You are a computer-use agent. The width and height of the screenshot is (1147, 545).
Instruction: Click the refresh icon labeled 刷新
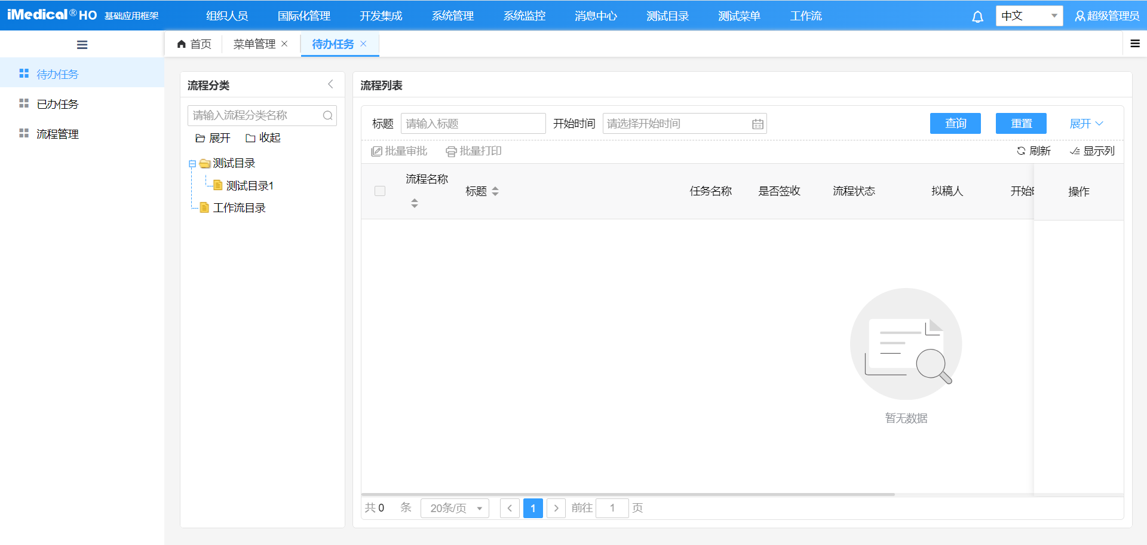pos(1021,151)
